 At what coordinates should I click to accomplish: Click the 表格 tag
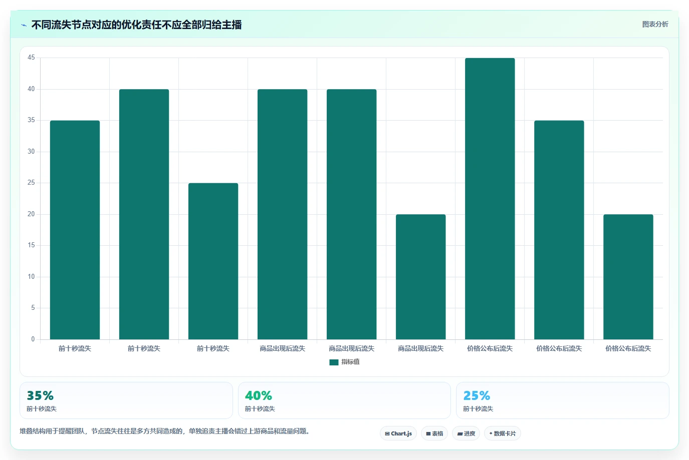(434, 433)
